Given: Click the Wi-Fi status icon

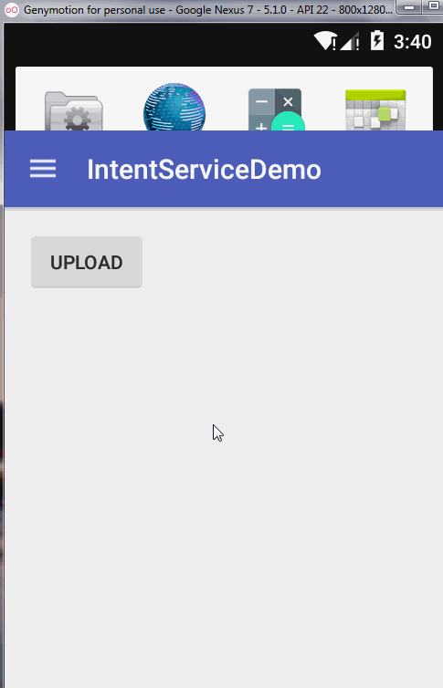Looking at the screenshot, I should (x=325, y=41).
